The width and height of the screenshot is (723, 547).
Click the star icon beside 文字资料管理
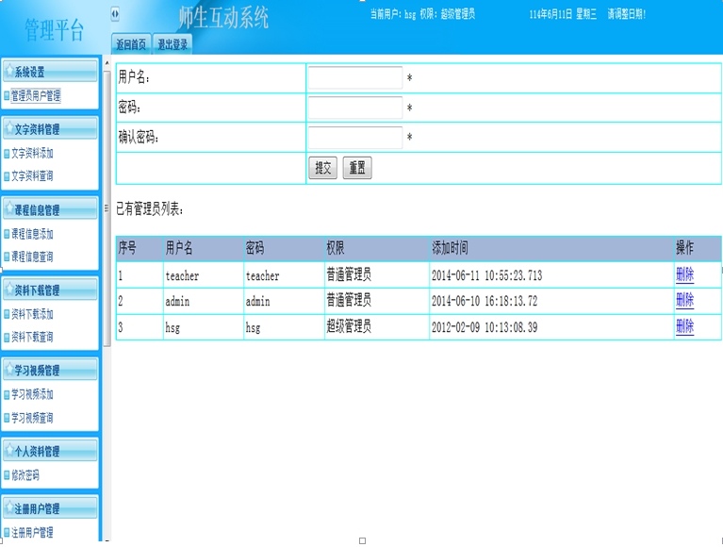click(8, 127)
